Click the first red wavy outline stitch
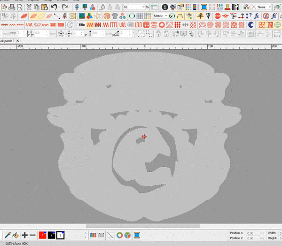Image resolution: width=282 pixels, height=246 pixels. click(4, 25)
